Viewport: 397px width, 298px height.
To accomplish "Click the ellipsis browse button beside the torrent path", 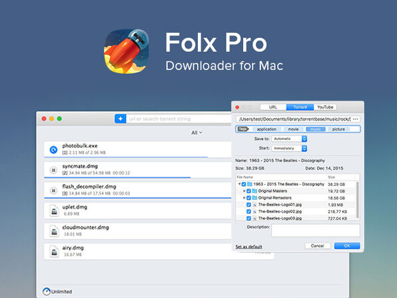I will coord(356,119).
